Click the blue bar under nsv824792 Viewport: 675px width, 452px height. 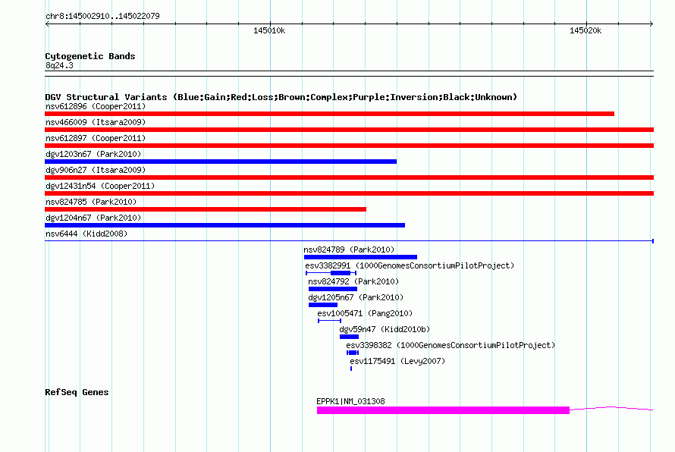click(333, 289)
